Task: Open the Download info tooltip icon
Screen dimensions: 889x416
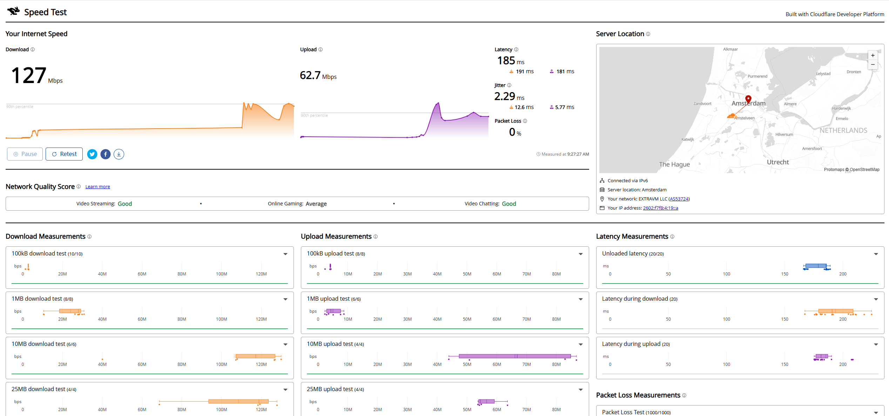Action: tap(33, 49)
